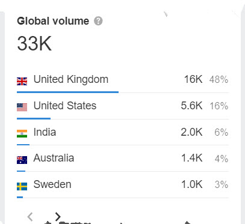Select the United States country label
The image size is (245, 224).
click(65, 106)
